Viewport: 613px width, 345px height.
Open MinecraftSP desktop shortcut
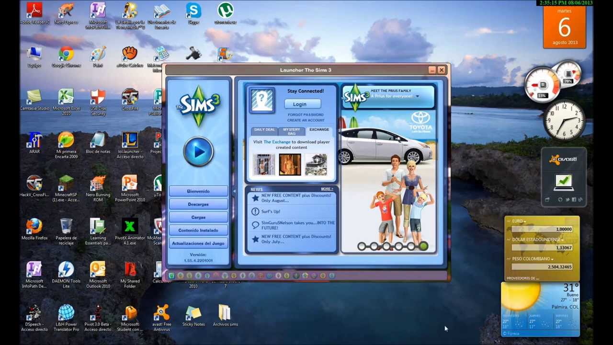coord(66,188)
